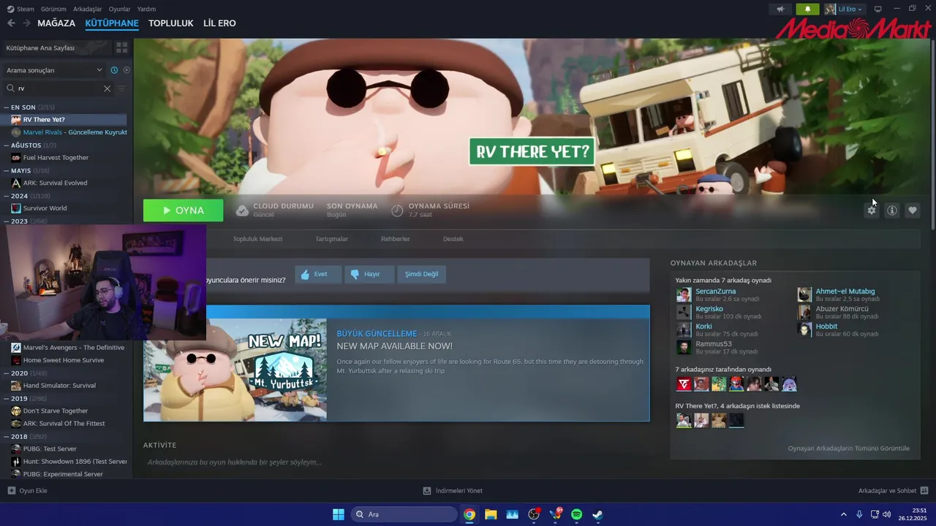The width and height of the screenshot is (936, 526).
Task: Open game settings gear icon
Action: 872,210
